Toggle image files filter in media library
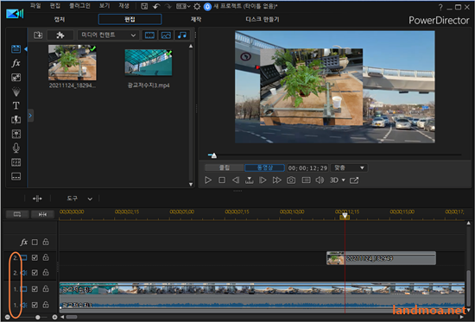The image size is (475, 322). pos(166,35)
